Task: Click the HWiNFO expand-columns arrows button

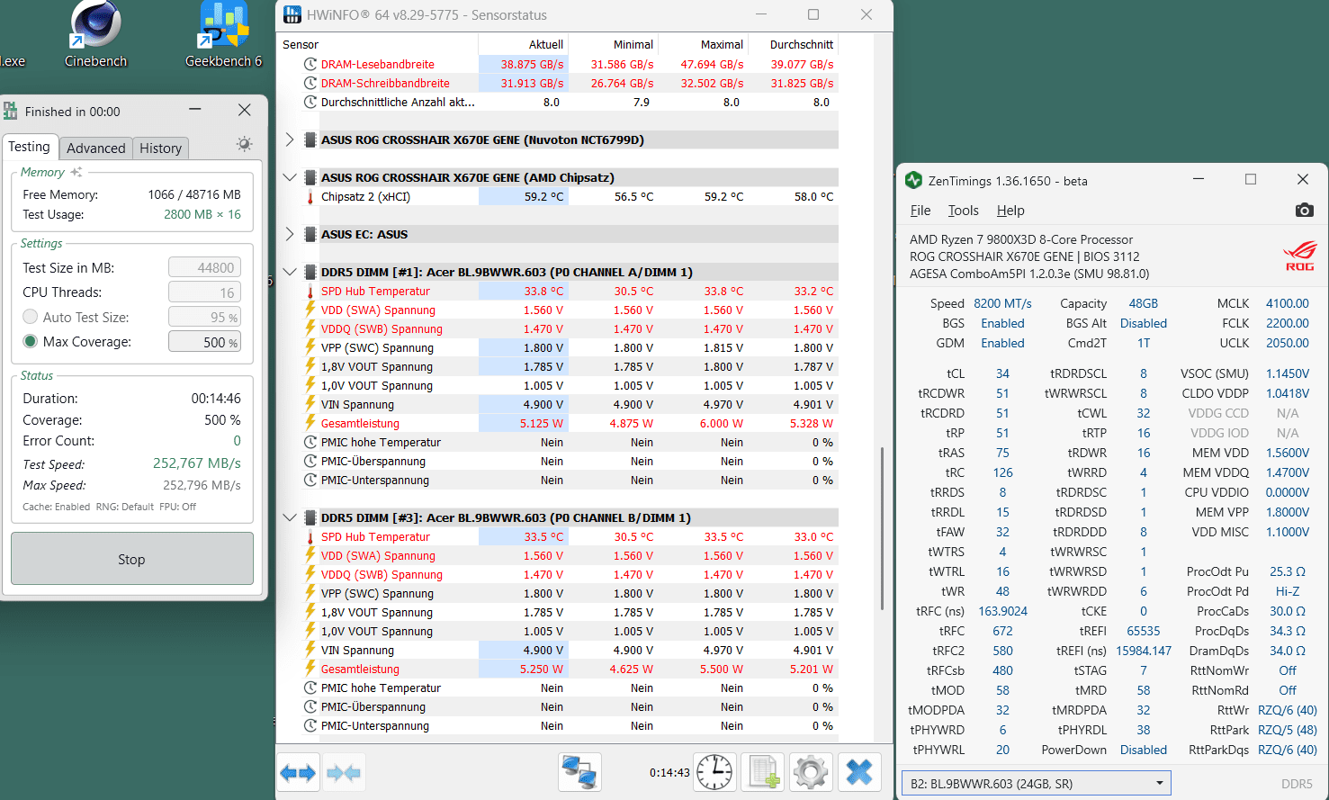Action: (298, 772)
